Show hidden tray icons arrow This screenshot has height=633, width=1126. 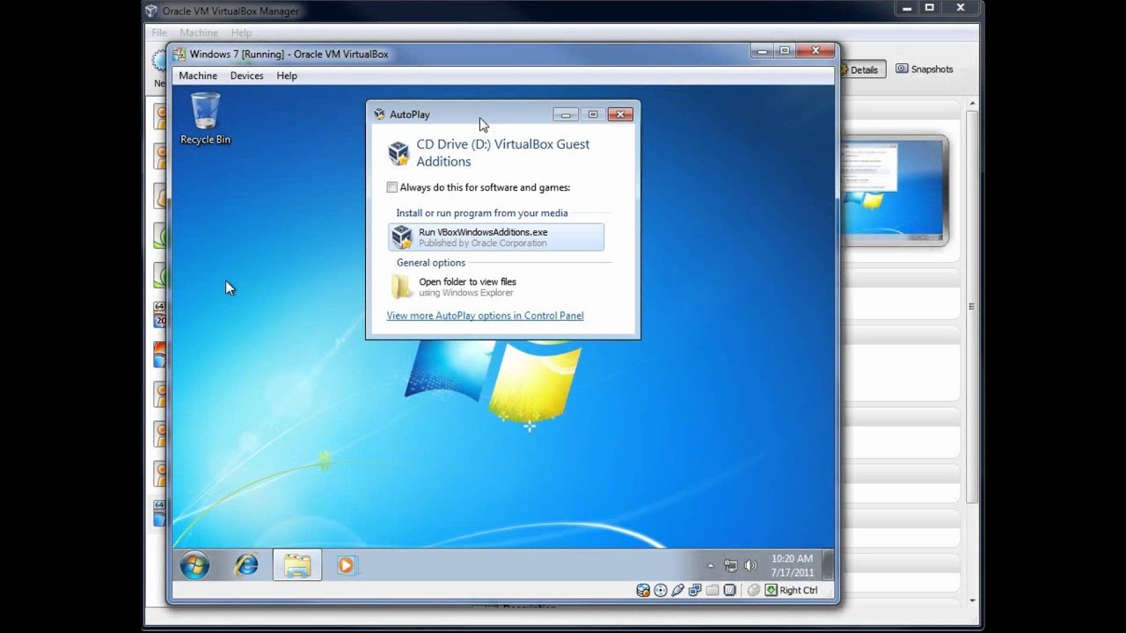[x=711, y=565]
